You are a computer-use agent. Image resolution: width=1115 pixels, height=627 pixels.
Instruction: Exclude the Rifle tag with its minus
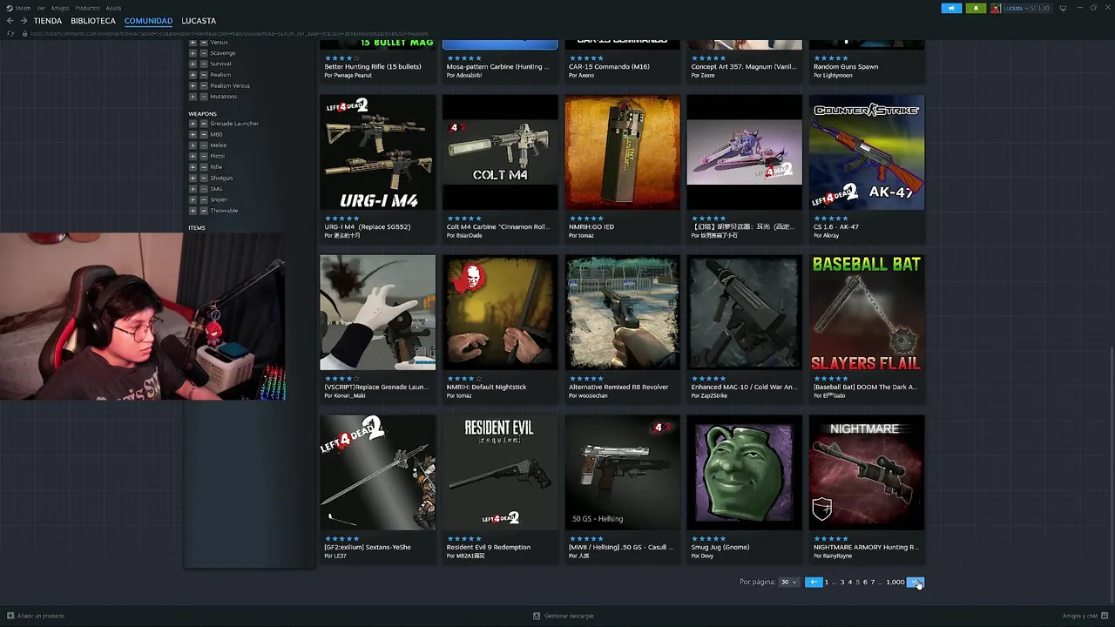pyautogui.click(x=203, y=167)
